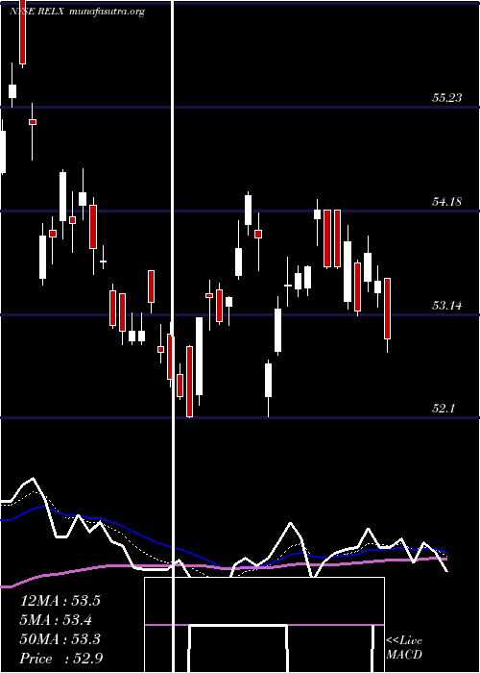480x673 pixels.
Task: Click the 50MA : 53.3 value
Action: 60,639
